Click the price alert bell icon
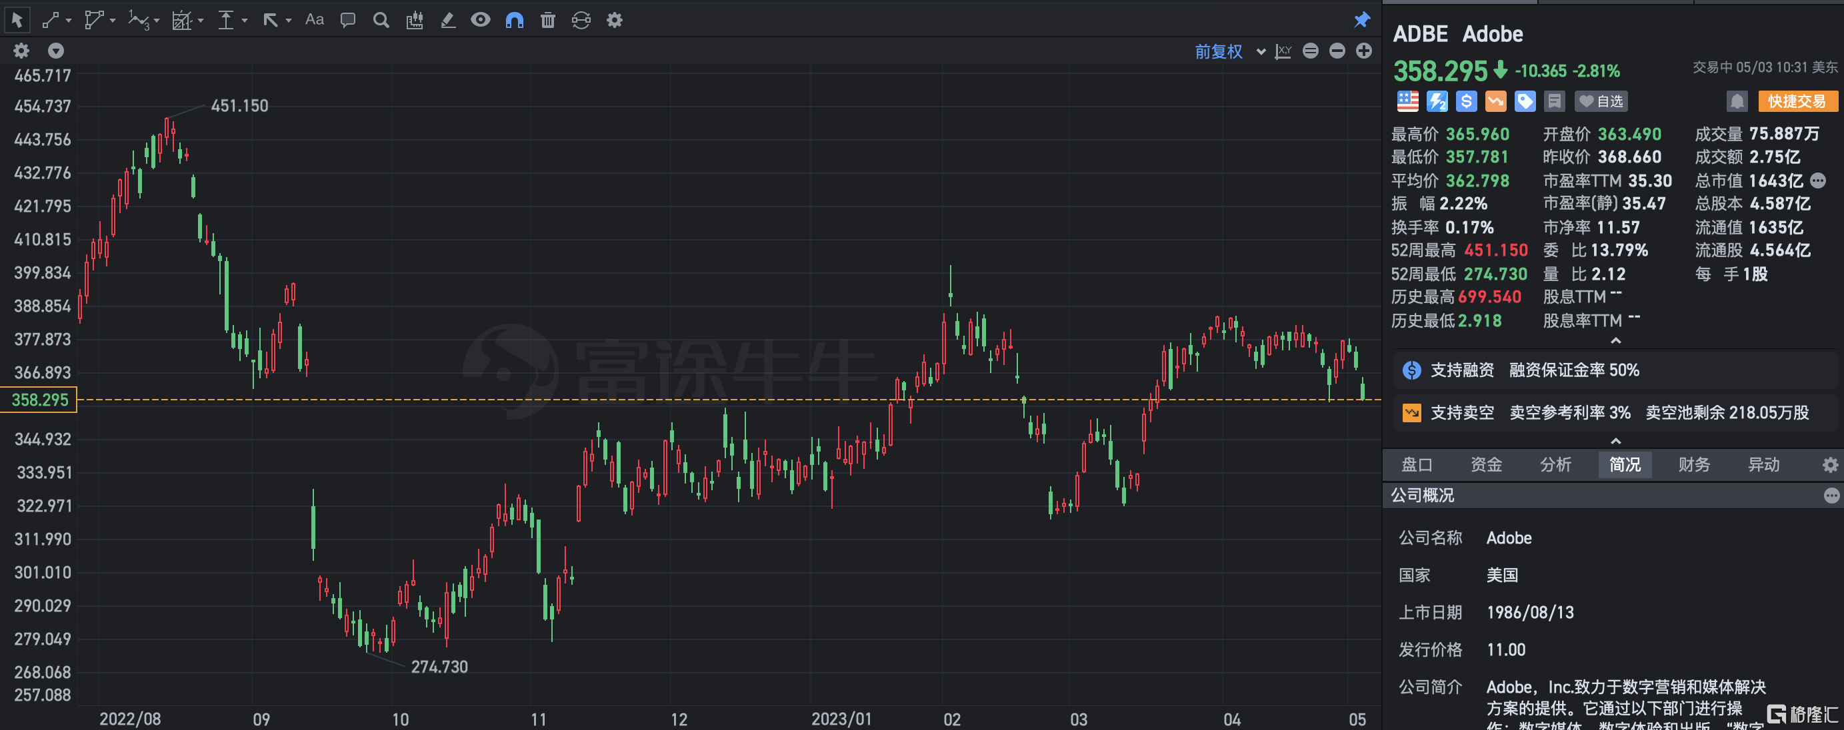 (1739, 101)
